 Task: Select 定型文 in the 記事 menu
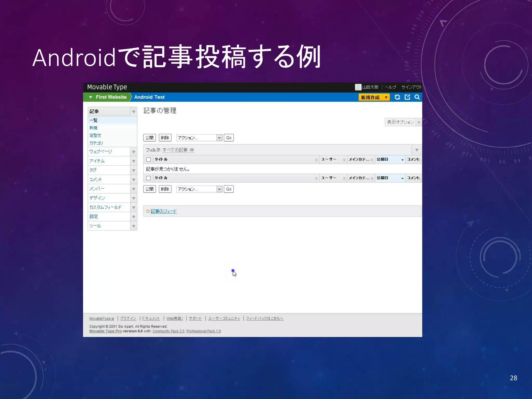[x=95, y=135]
